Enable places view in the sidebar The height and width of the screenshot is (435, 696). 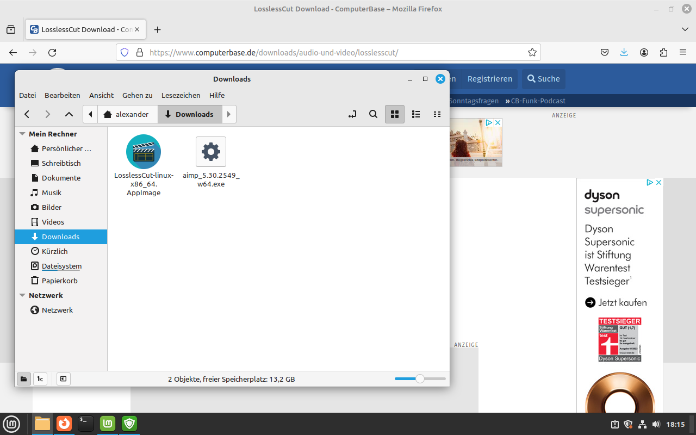24,379
